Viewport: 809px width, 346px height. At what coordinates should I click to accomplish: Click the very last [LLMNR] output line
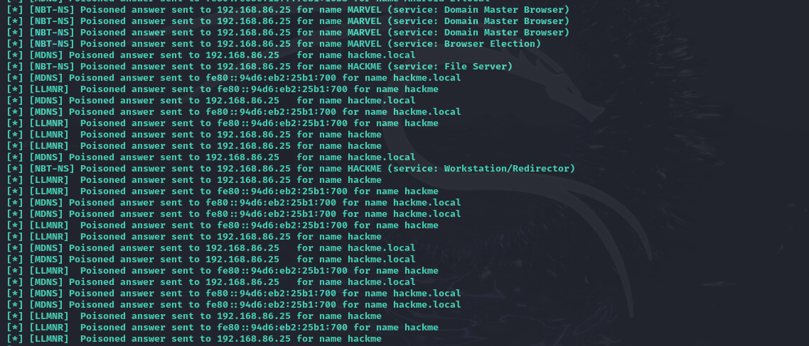[206, 339]
